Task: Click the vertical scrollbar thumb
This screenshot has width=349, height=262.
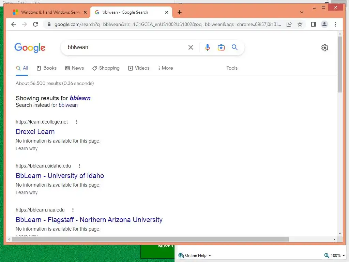Action: [x=340, y=64]
